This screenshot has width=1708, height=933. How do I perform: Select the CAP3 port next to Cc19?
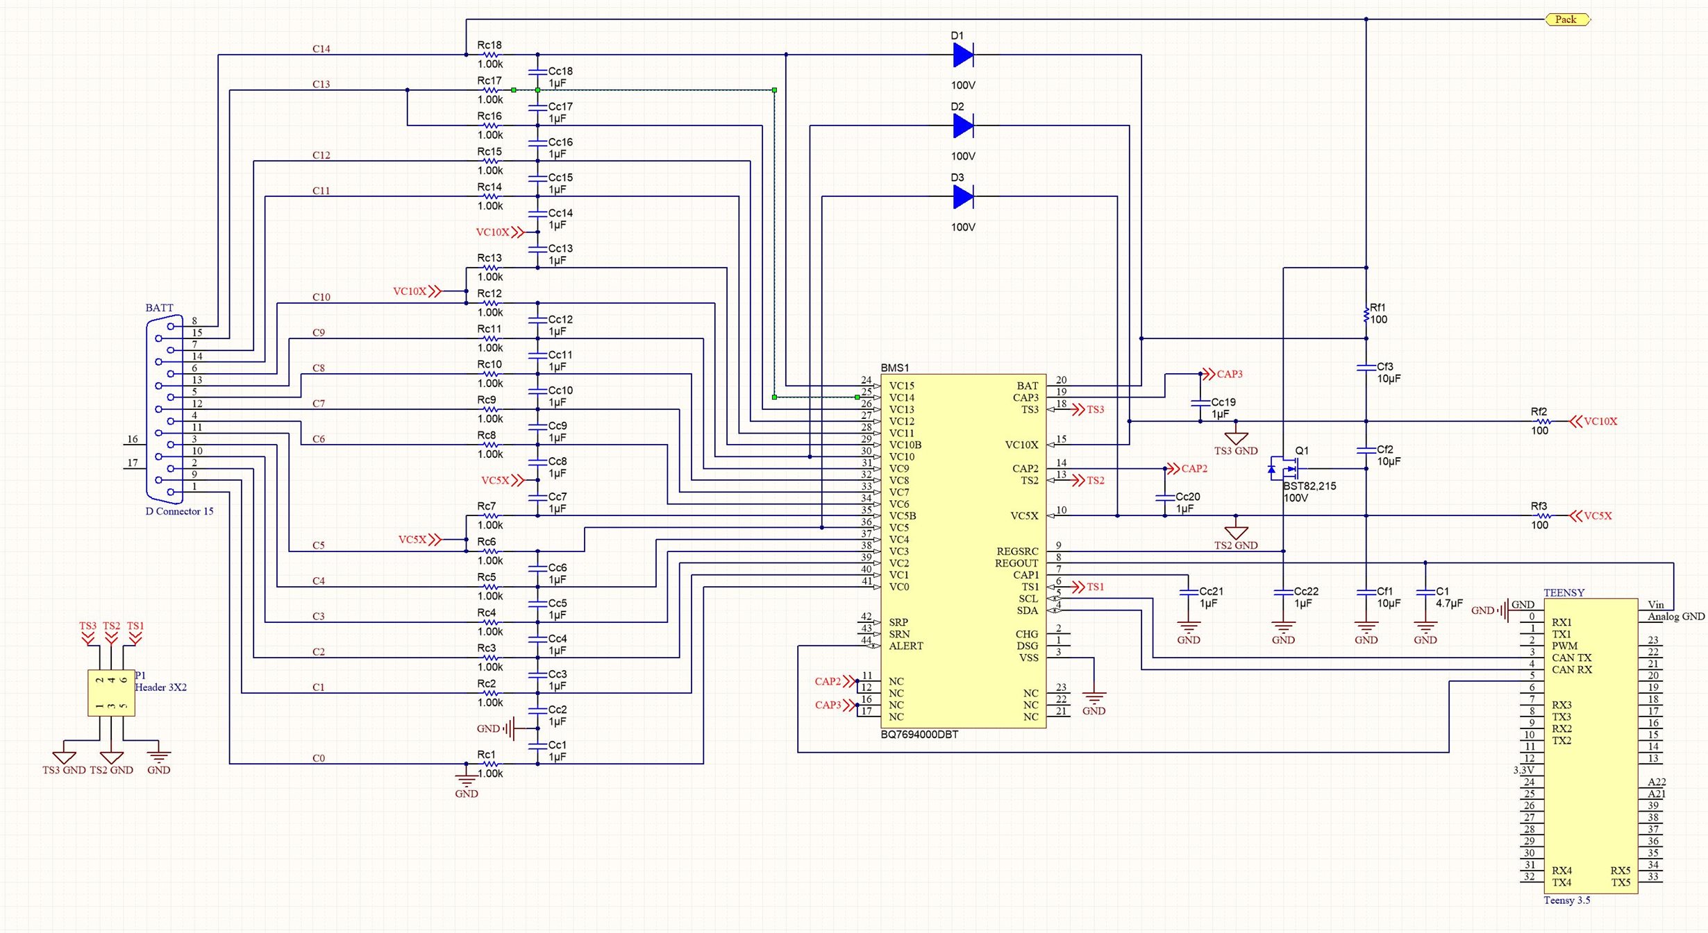tap(1223, 374)
